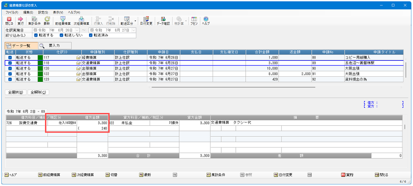Screen dimensions: 413x186
Task: Click folder icon in row 122
Action: [x=78, y=74]
